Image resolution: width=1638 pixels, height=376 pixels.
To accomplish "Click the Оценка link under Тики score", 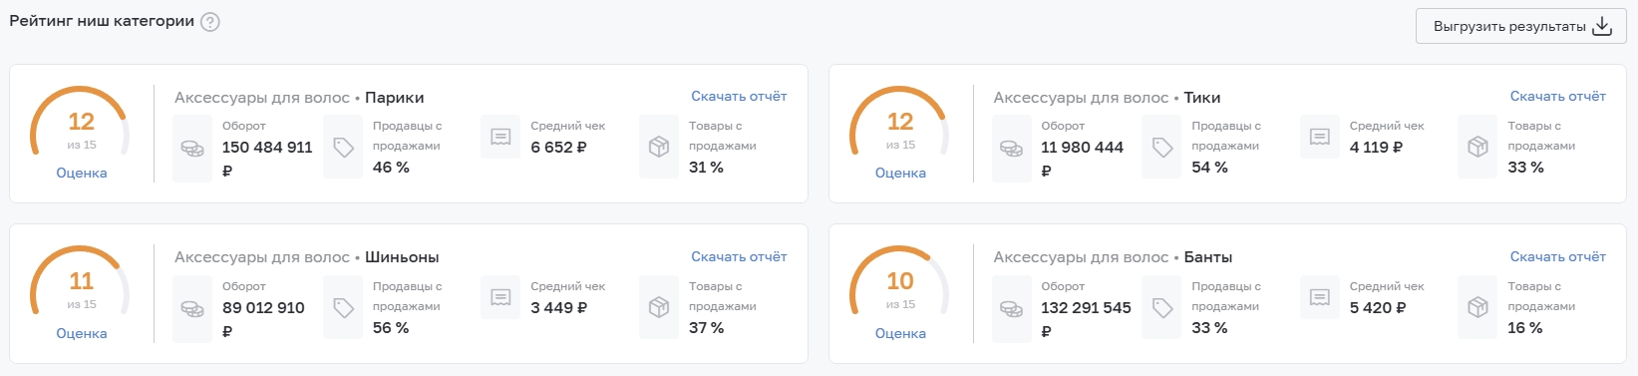I will 900,173.
